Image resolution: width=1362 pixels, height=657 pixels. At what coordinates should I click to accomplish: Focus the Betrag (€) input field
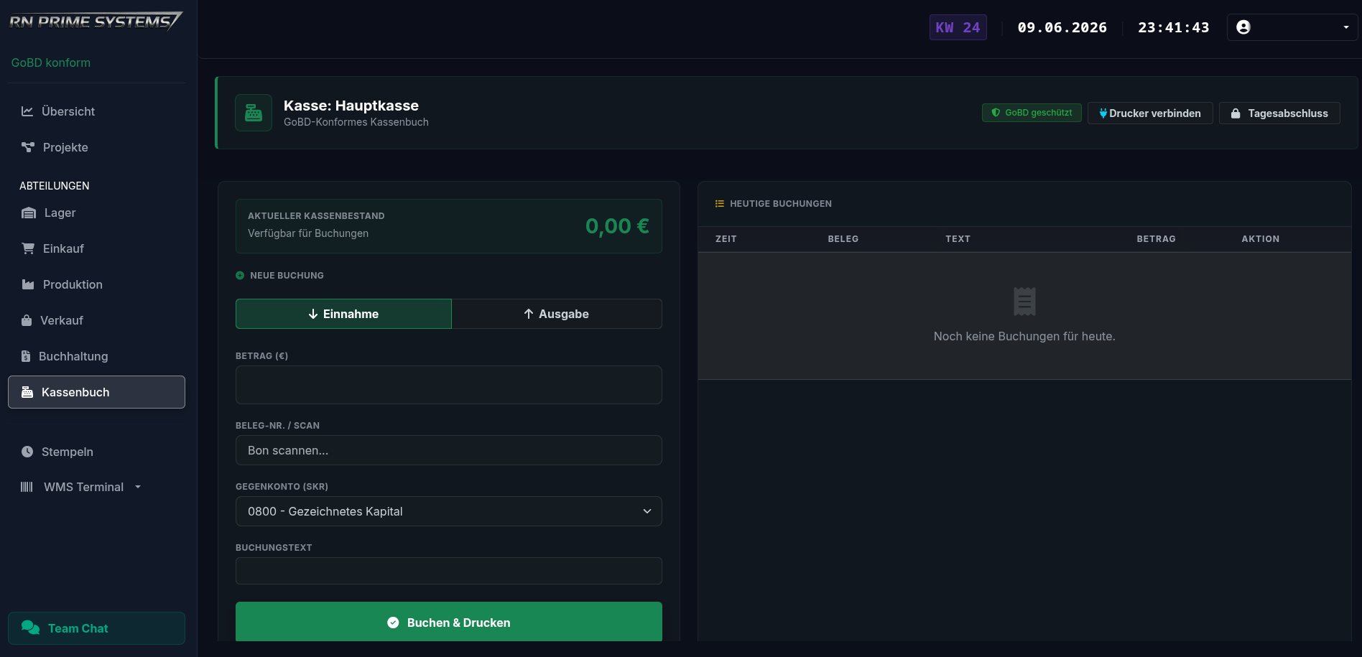click(449, 385)
